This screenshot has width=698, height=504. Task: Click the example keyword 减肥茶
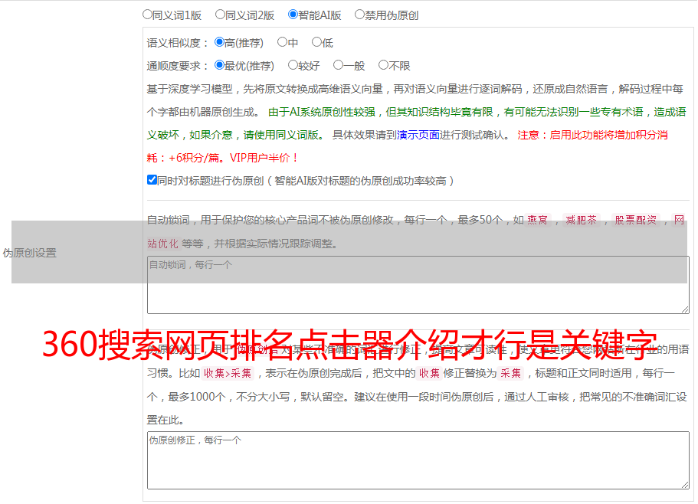(581, 220)
